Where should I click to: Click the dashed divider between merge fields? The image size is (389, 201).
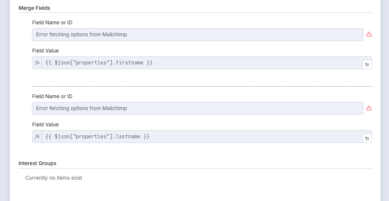[x=202, y=87]
